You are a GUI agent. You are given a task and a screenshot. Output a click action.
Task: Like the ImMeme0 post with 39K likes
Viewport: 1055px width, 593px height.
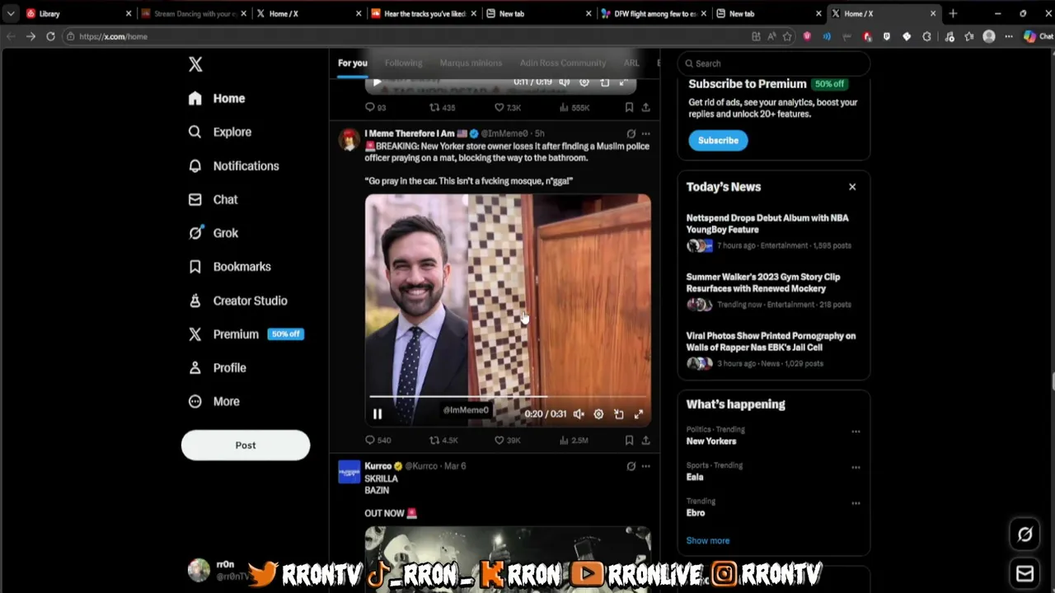pos(507,441)
